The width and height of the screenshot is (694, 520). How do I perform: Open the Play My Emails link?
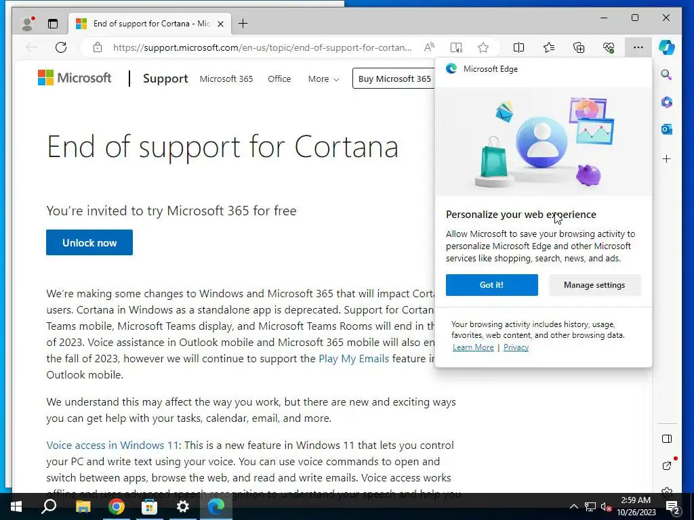[x=354, y=359]
